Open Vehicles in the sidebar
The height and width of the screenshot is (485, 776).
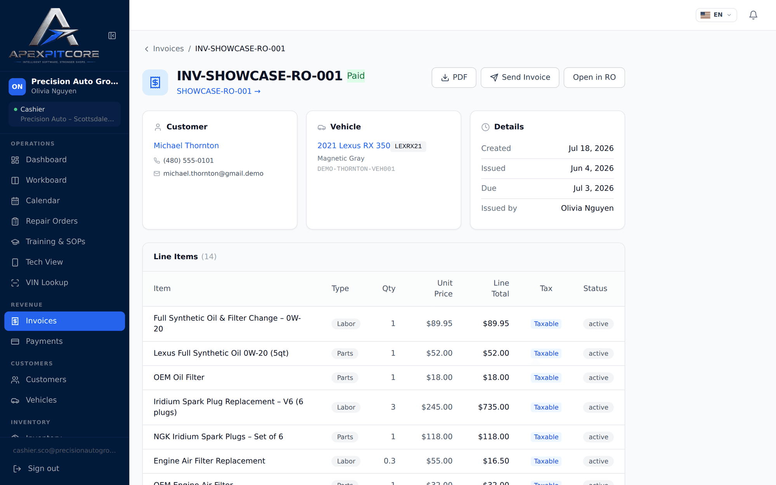pyautogui.click(x=65, y=400)
